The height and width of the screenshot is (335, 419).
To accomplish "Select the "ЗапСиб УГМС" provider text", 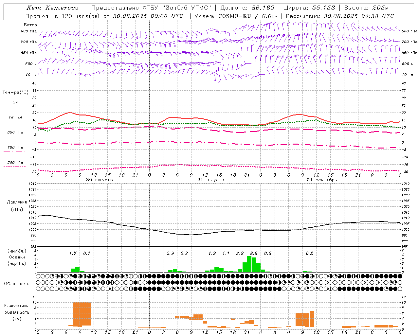I will click(187, 8).
